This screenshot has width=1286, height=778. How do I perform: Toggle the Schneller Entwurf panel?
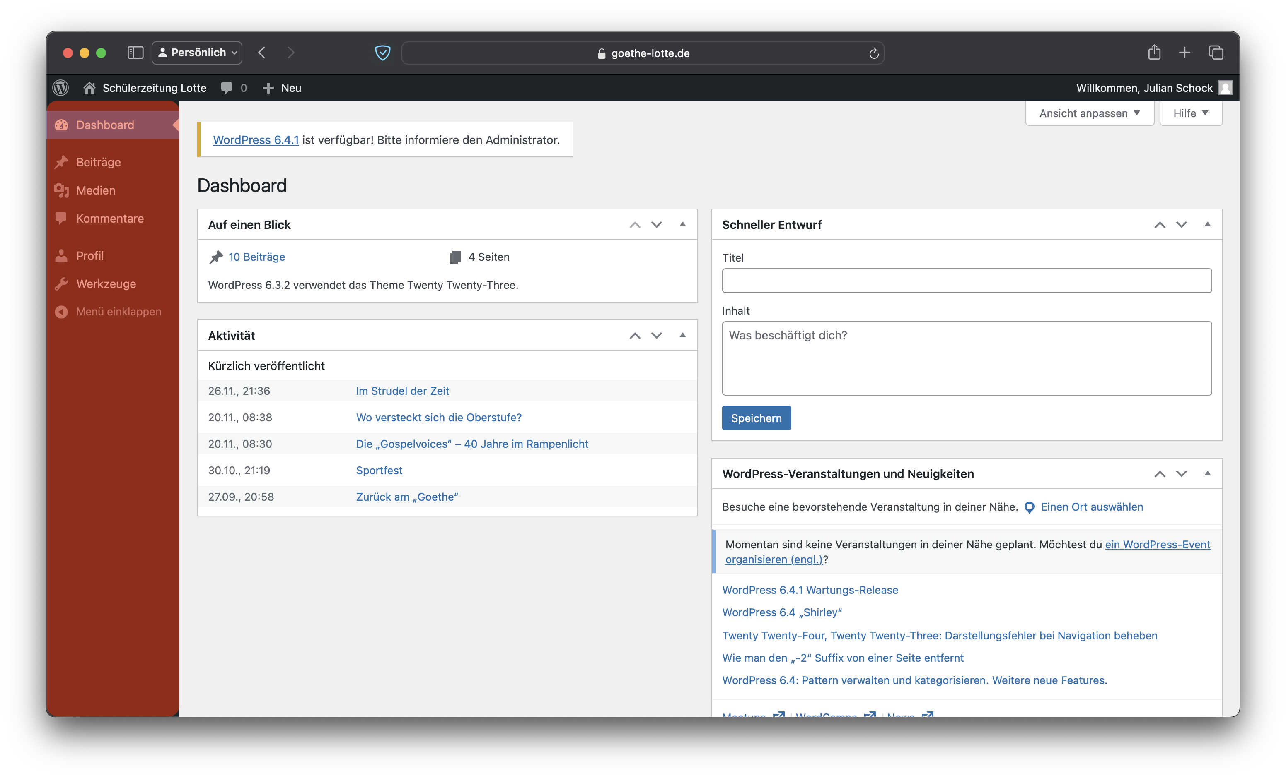click(1207, 224)
